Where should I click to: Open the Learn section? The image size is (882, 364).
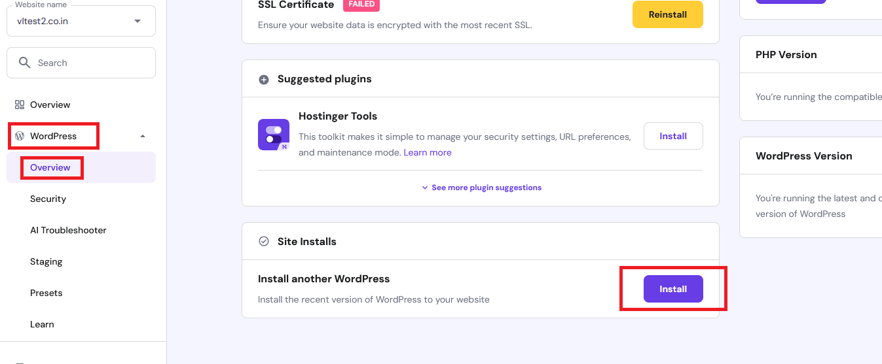point(42,324)
